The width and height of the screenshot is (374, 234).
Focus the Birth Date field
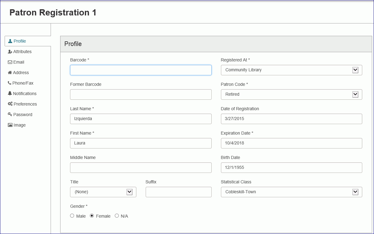[x=291, y=168]
